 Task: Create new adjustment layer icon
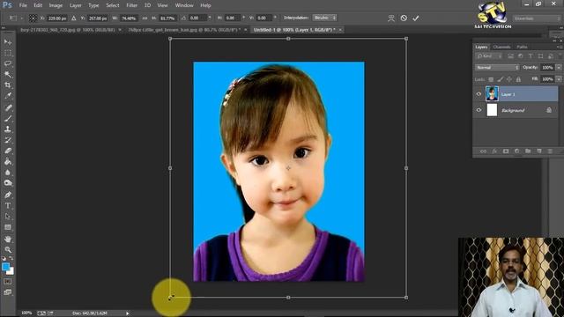tap(517, 151)
